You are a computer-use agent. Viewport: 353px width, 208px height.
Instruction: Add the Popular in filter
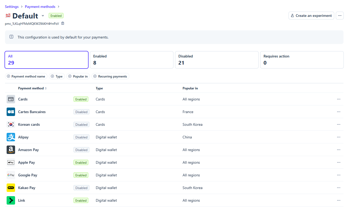[x=78, y=76]
